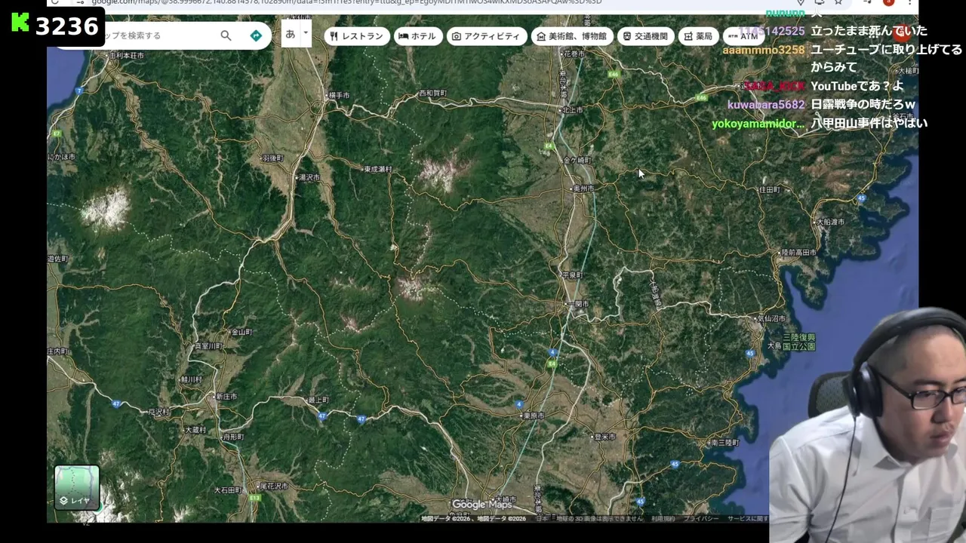This screenshot has width=966, height=543.
Task: Click the magnifier search icon in Maps
Action: tap(226, 35)
